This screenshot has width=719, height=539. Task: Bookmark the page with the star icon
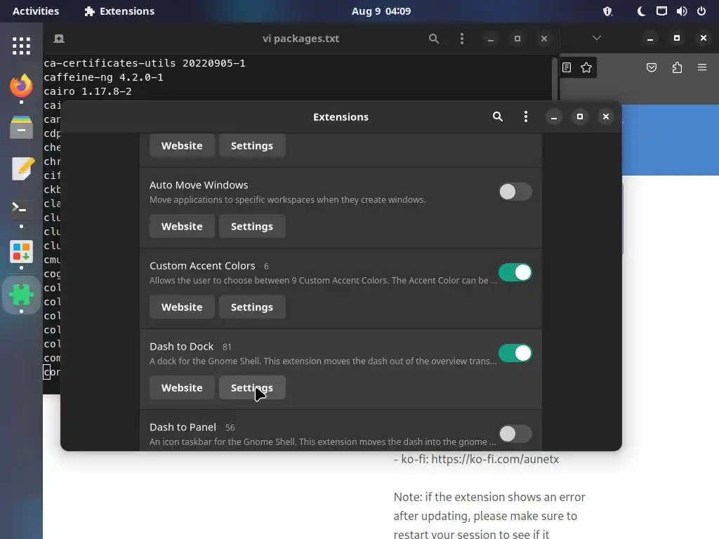click(586, 68)
